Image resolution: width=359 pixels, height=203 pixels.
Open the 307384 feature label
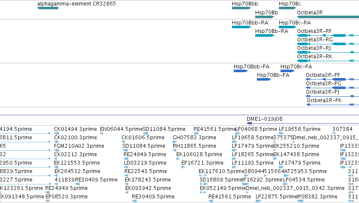tap(342, 129)
